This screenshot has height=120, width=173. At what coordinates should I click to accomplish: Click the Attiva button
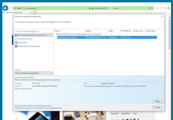pos(158,101)
